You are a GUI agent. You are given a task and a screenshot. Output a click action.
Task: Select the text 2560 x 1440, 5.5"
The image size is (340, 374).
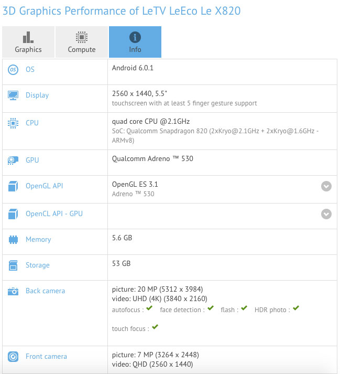click(x=139, y=93)
